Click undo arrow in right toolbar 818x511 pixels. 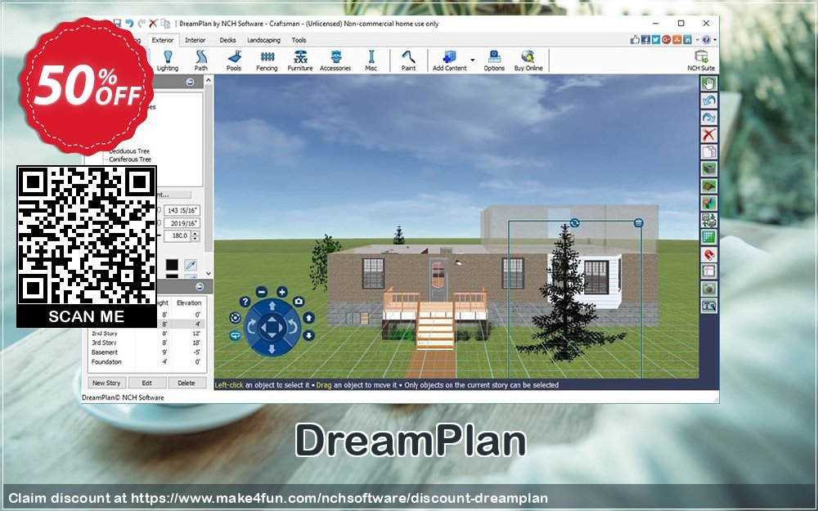(x=708, y=101)
